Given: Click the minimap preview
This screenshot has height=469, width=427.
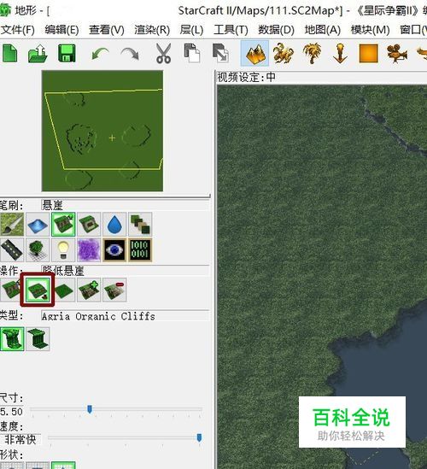Looking at the screenshot, I should tap(102, 131).
